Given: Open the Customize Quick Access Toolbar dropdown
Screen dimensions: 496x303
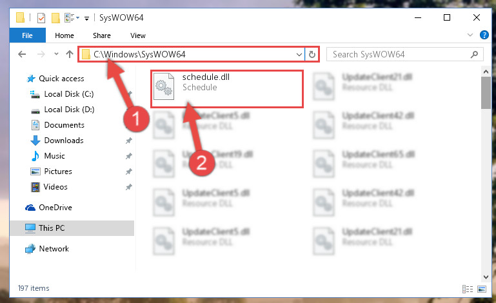Looking at the screenshot, I should 86,18.
